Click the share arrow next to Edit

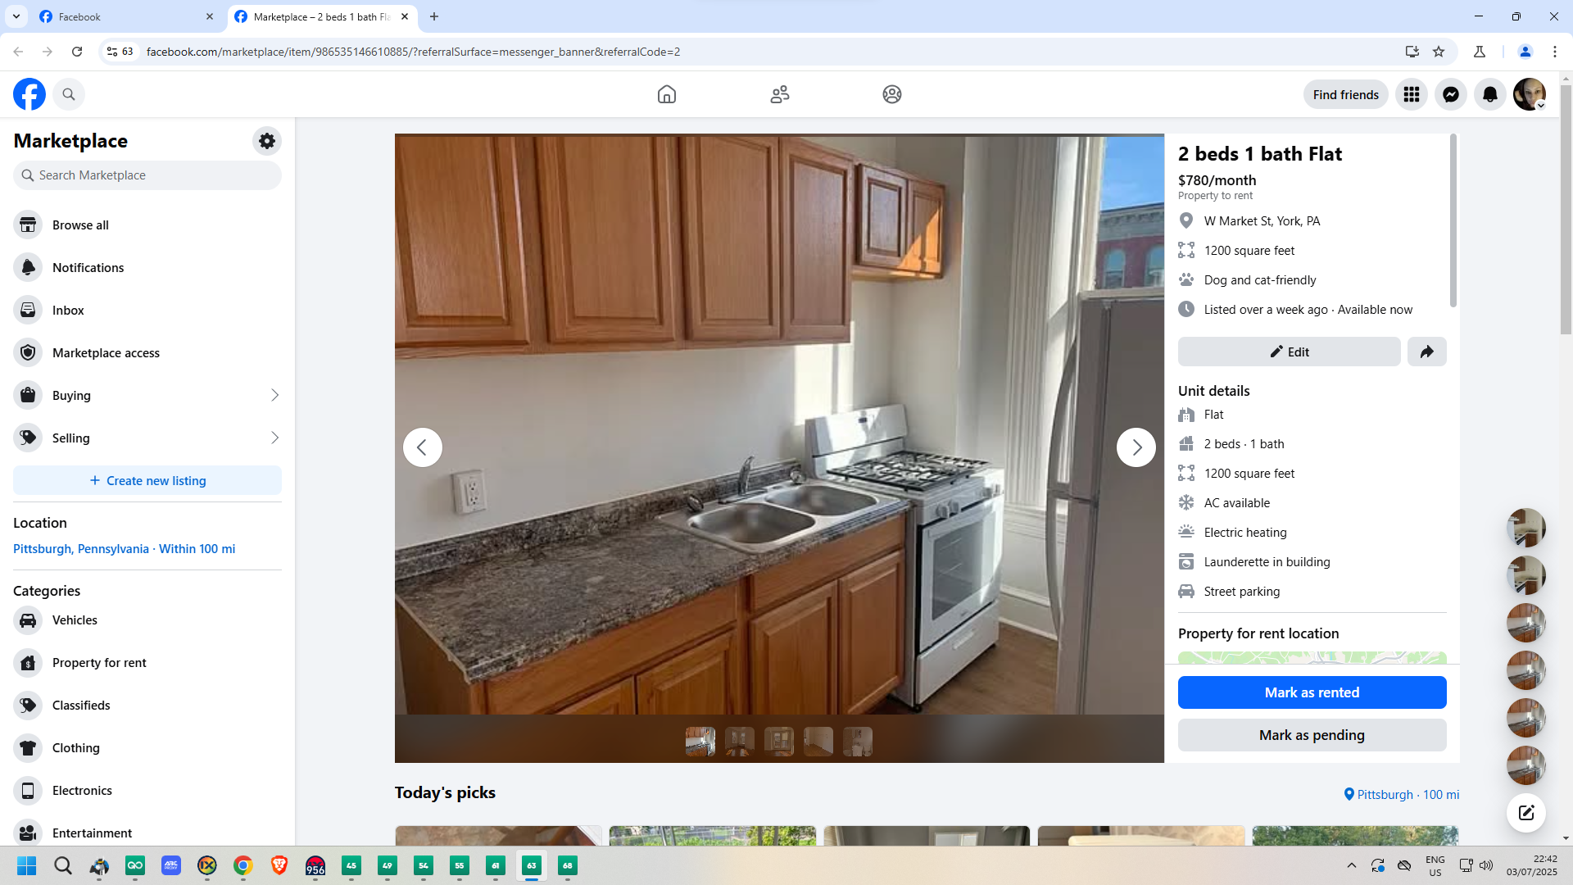pos(1426,352)
